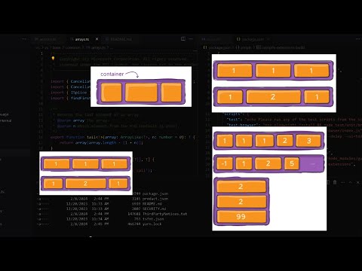Screen dimensions: 362x271
Task: Close the terminal panel
Action: point(358,182)
